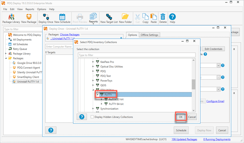This screenshot has height=143, width=244.
Task: Switch to the Offline Settings tab
Action: (x=150, y=35)
